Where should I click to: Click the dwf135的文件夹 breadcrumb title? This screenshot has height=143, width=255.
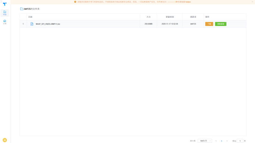click(32, 9)
